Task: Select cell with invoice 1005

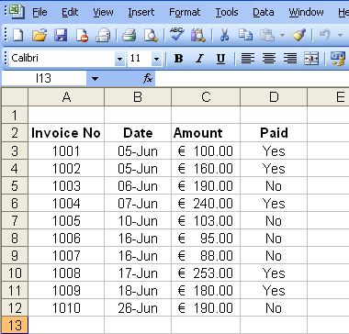Action: click(66, 220)
